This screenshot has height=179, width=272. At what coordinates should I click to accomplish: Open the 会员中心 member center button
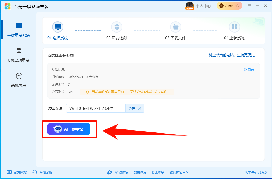[229, 6]
